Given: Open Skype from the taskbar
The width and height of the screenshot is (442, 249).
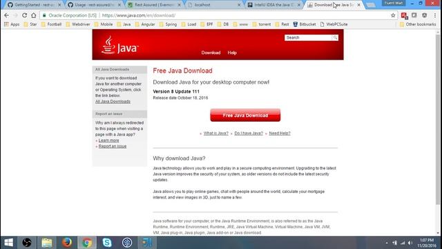Looking at the screenshot, I should [x=107, y=243].
